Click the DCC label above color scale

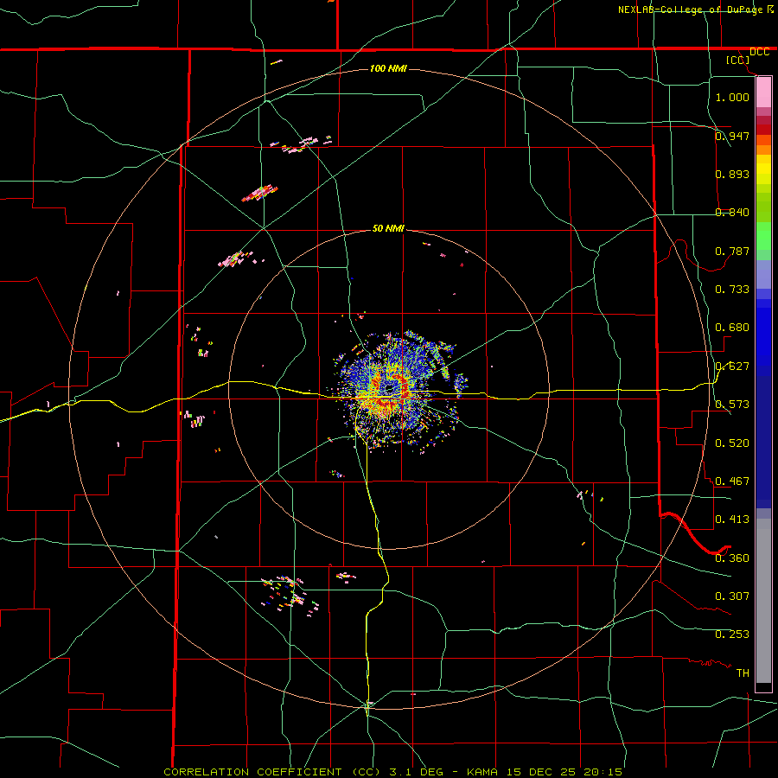click(759, 52)
